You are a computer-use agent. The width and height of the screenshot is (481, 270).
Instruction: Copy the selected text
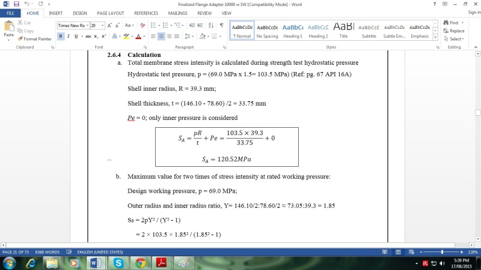(x=25, y=31)
